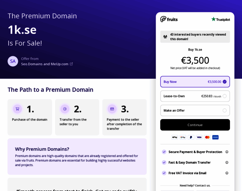Screen dimensions: 242x191
Task: Show info for Fast & Easy Domain Transfer
Action: point(227,162)
